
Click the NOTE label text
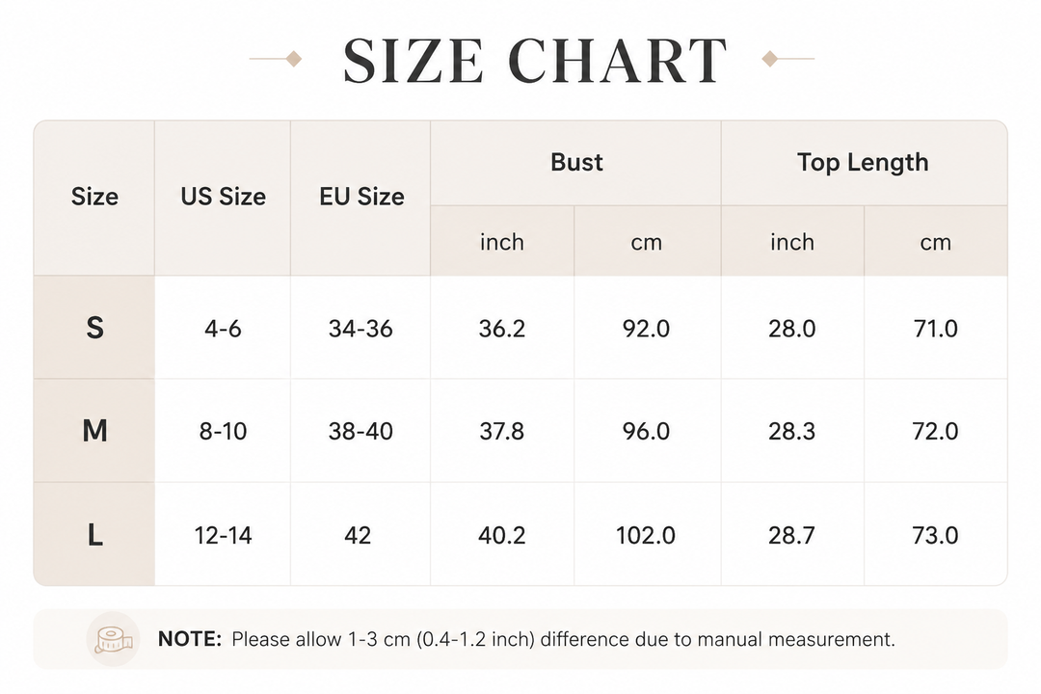190,639
